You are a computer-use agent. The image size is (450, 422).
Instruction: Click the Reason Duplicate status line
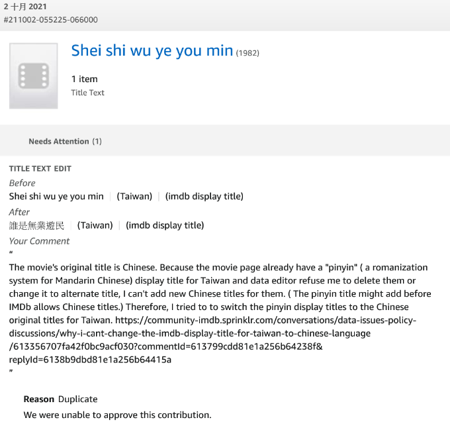click(60, 399)
